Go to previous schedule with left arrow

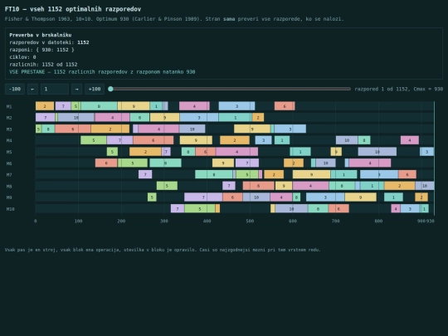pos(32,89)
